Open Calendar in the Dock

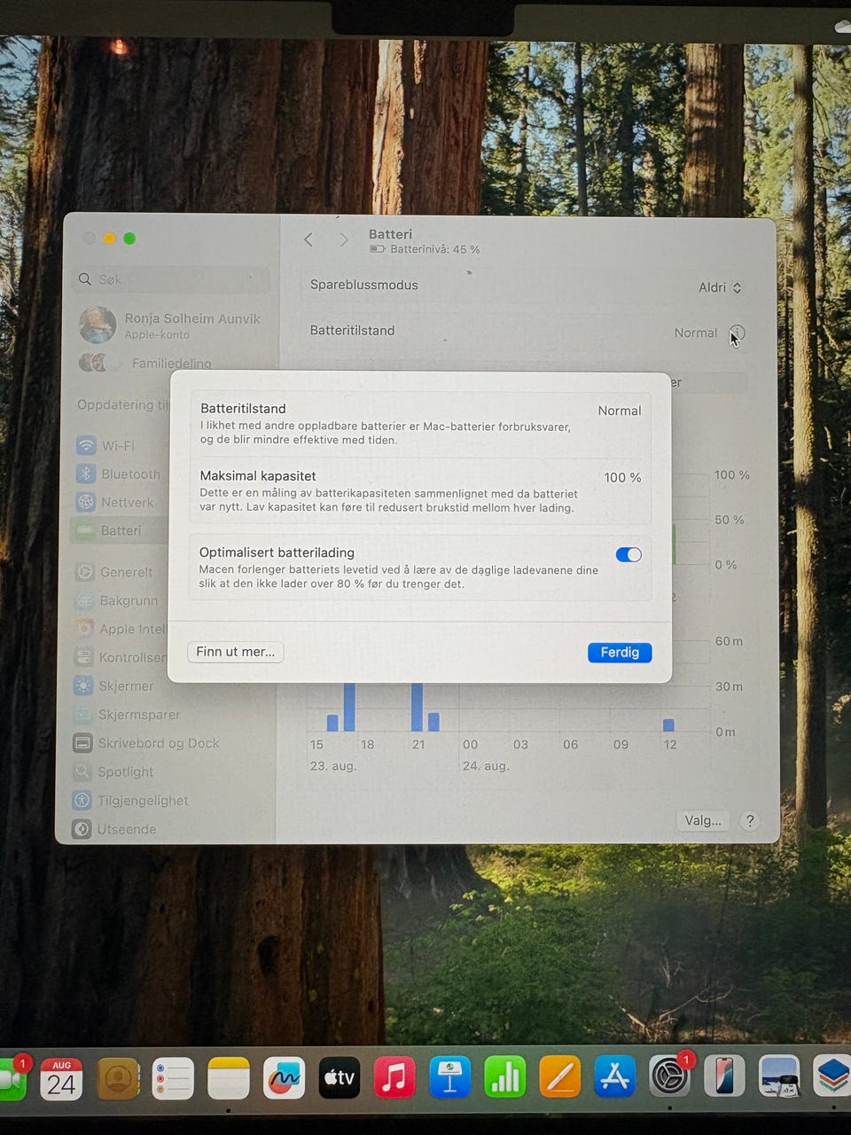[x=61, y=1078]
